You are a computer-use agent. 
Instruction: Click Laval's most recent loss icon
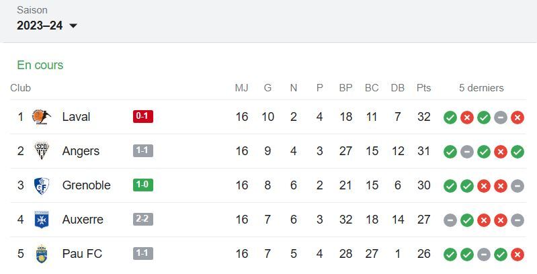pyautogui.click(x=517, y=118)
